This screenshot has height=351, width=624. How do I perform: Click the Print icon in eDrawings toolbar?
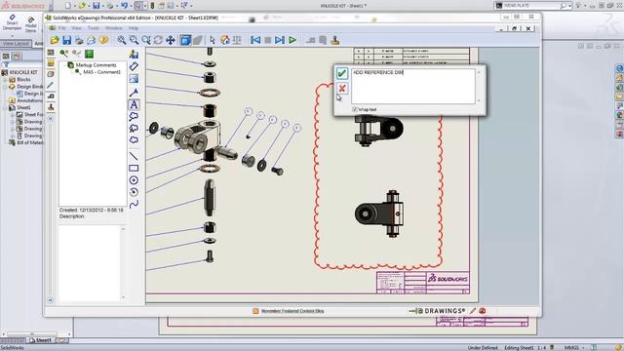tap(79, 40)
